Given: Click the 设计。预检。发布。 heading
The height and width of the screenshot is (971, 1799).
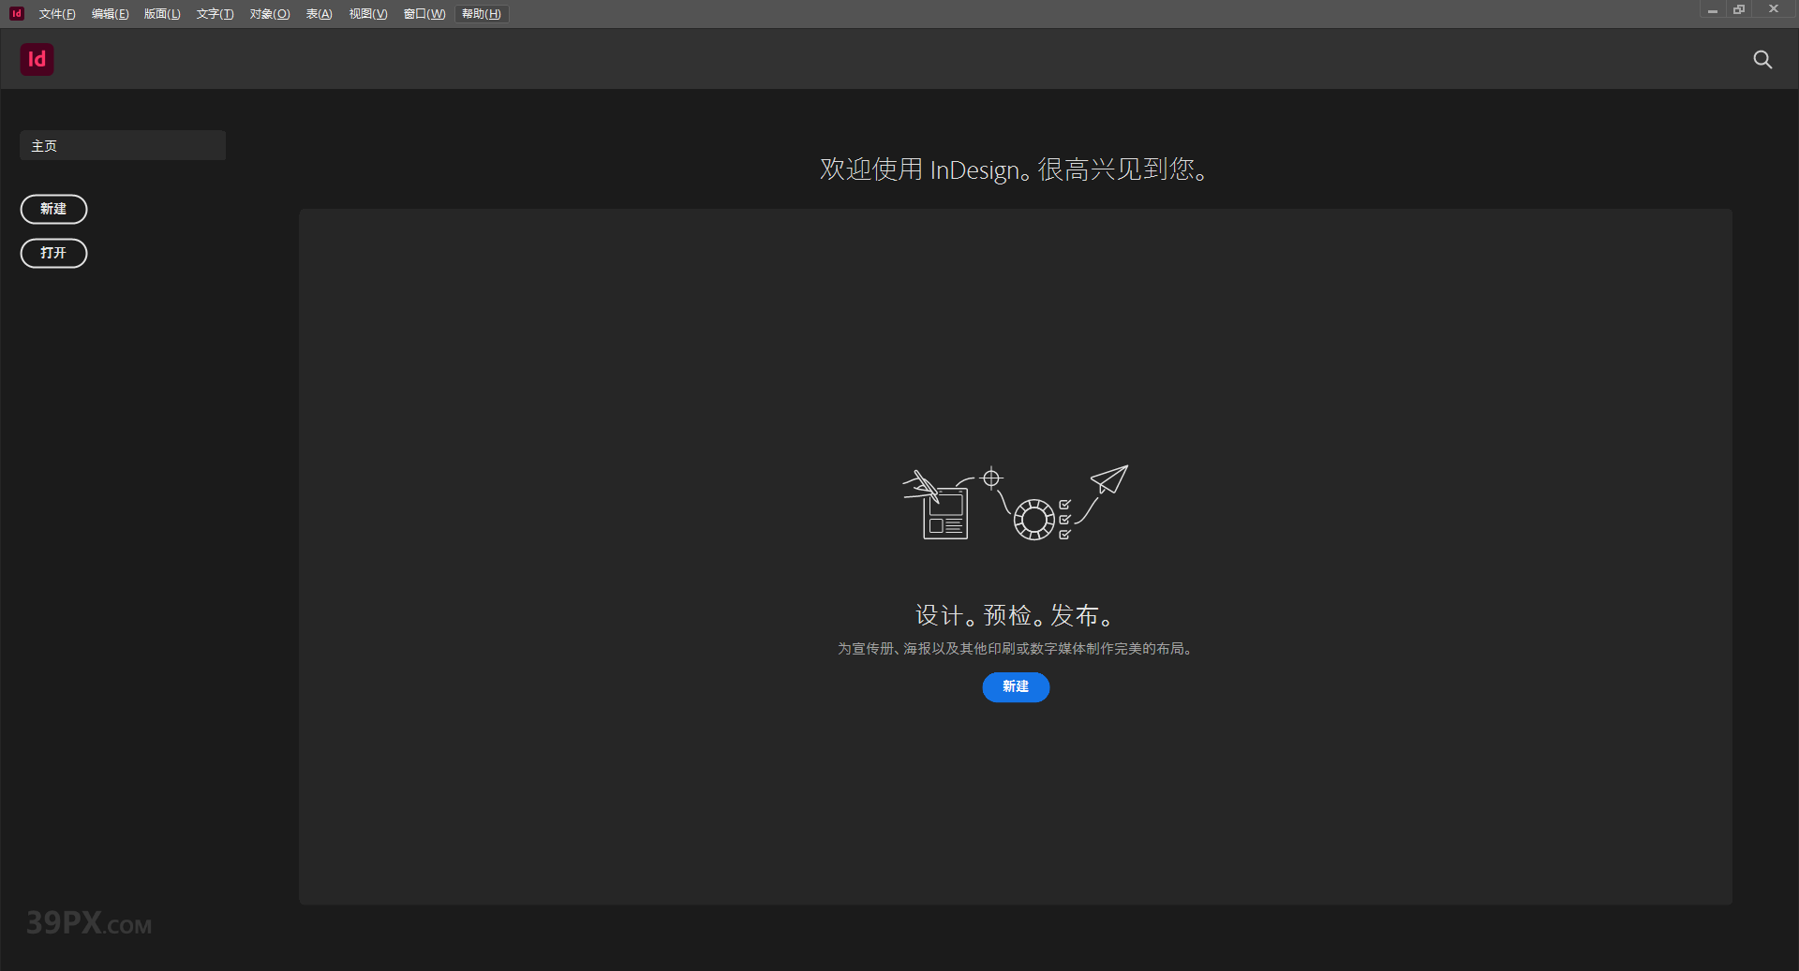Looking at the screenshot, I should 1016,615.
